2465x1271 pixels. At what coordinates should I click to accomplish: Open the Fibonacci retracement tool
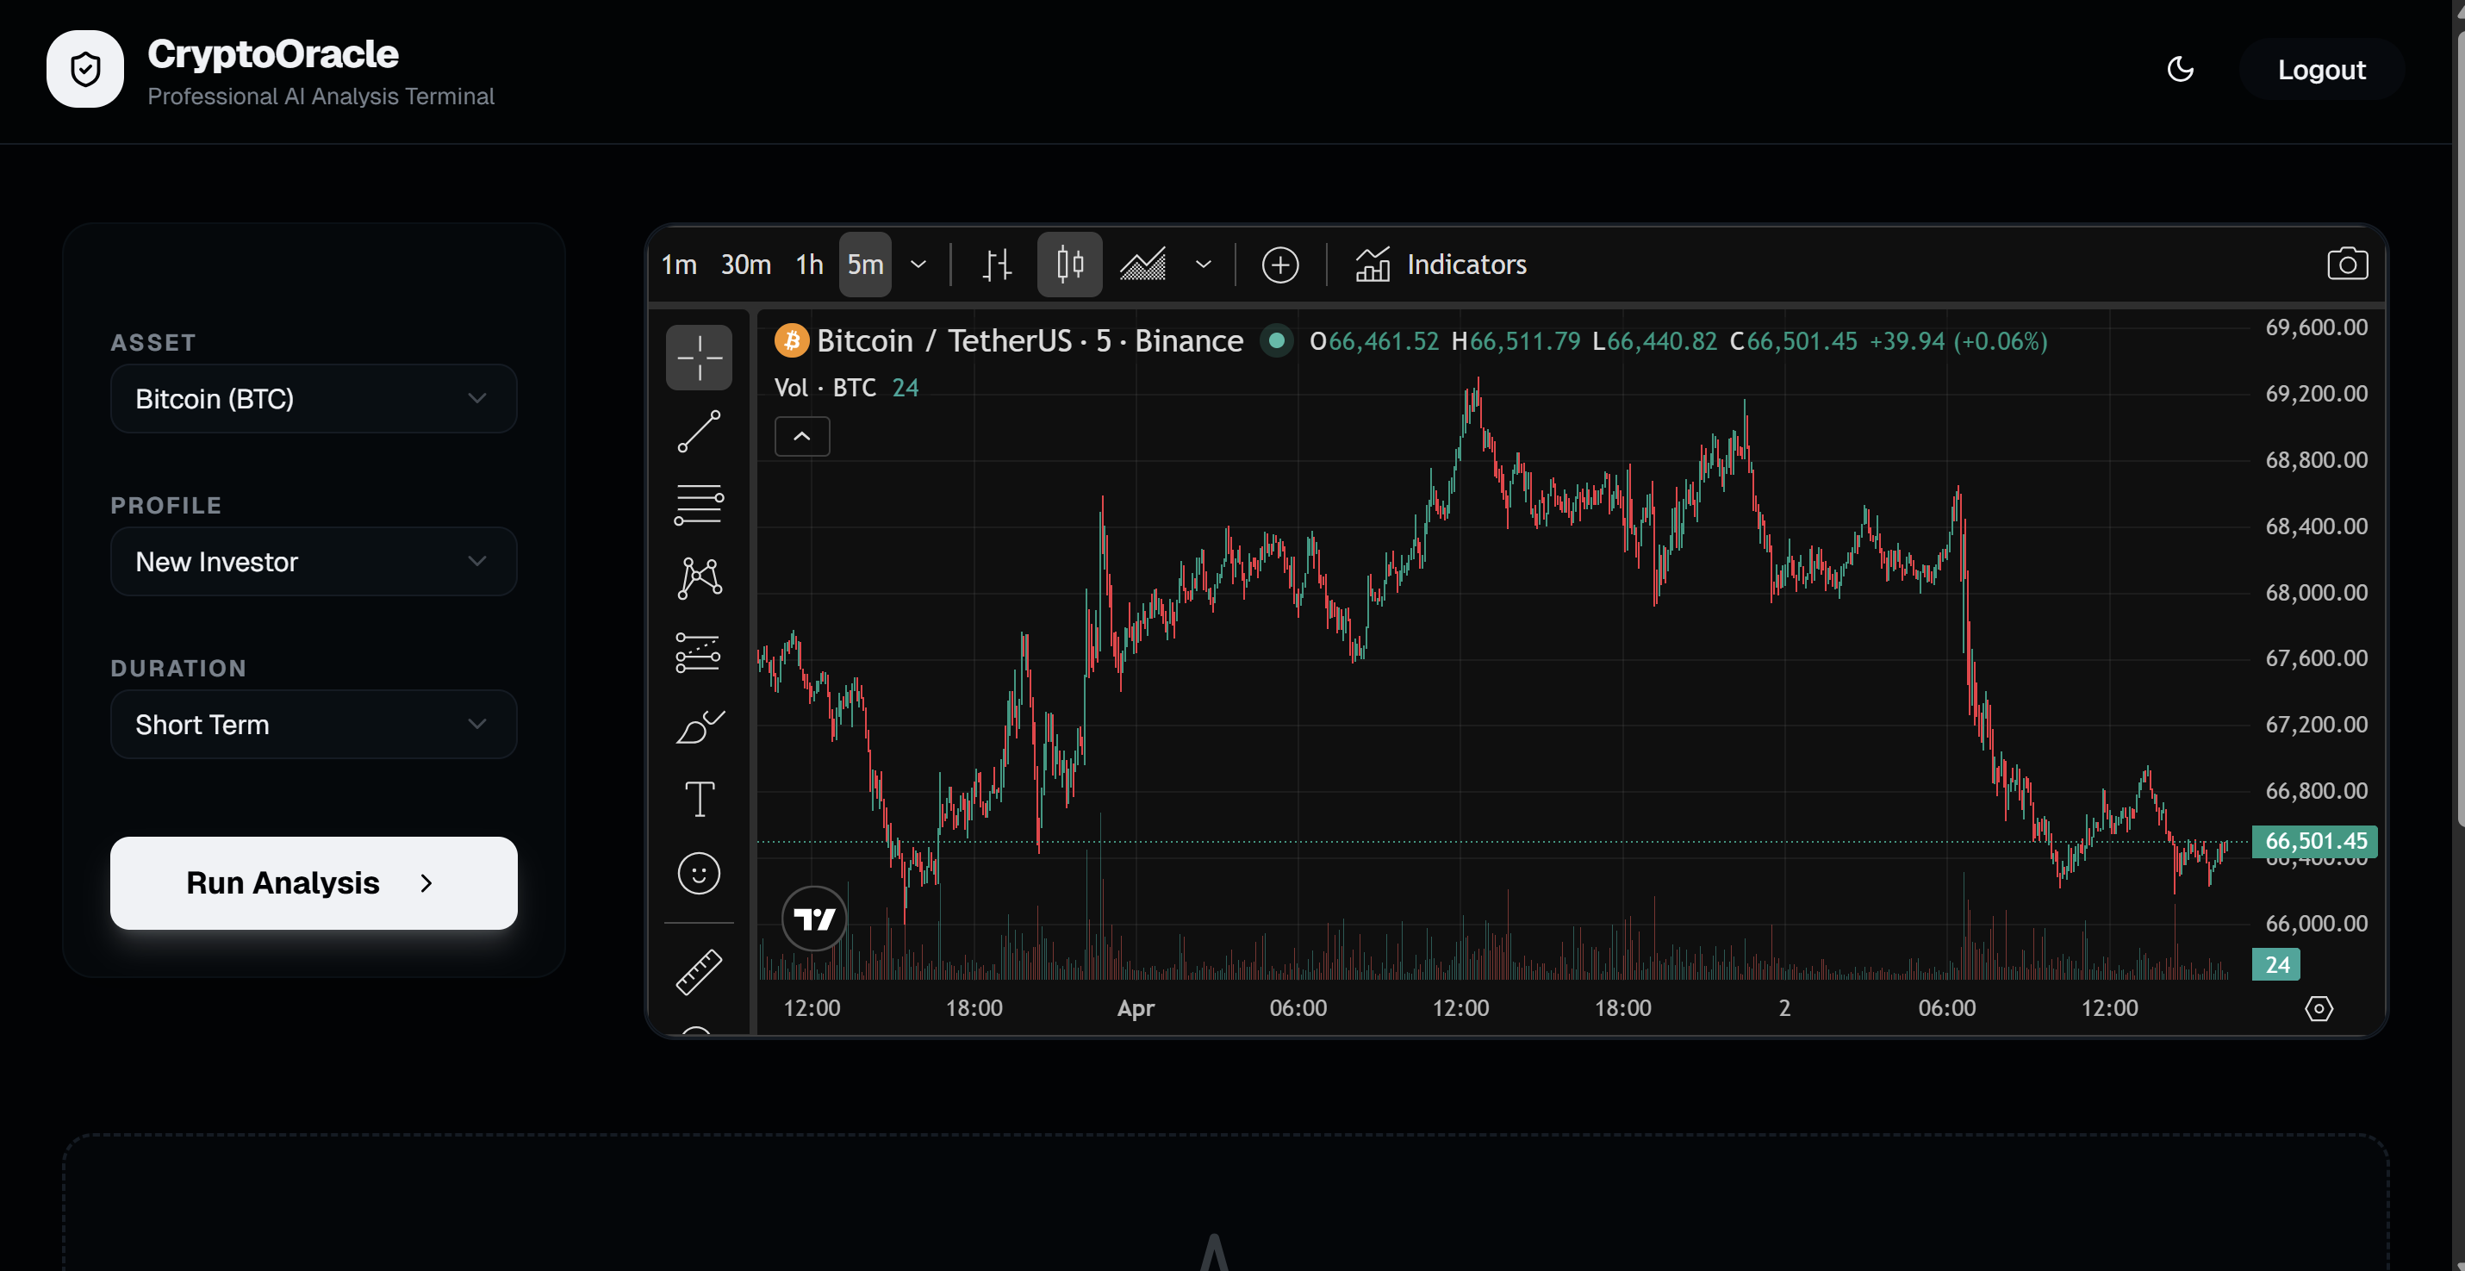pos(699,504)
